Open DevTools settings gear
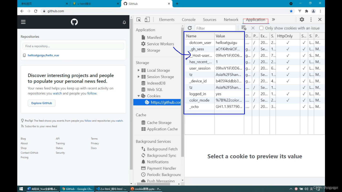This screenshot has width=342, height=192. click(x=302, y=19)
